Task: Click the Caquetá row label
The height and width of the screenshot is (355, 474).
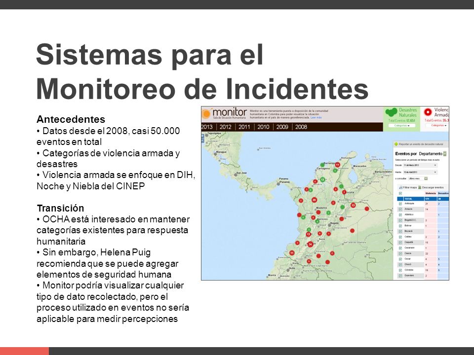Action: pyautogui.click(x=409, y=242)
